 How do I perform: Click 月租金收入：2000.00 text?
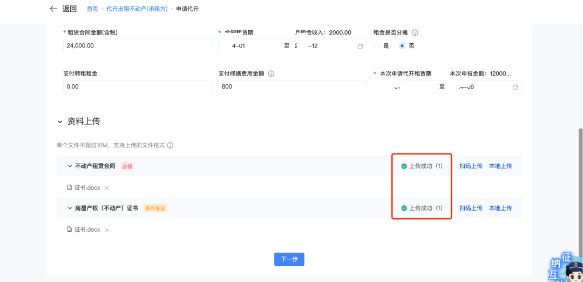pos(323,33)
